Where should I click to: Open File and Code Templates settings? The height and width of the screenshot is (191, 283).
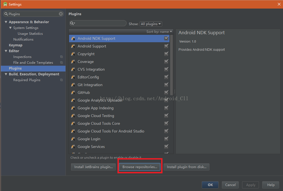(x=33, y=63)
